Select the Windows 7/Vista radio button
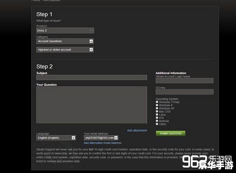 (157, 102)
